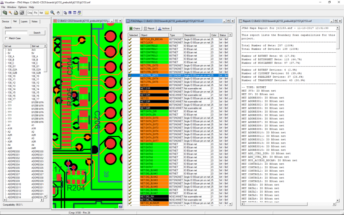Click the Search text input field
Viewport: 344px width, 215px height.
click(x=16, y=33)
